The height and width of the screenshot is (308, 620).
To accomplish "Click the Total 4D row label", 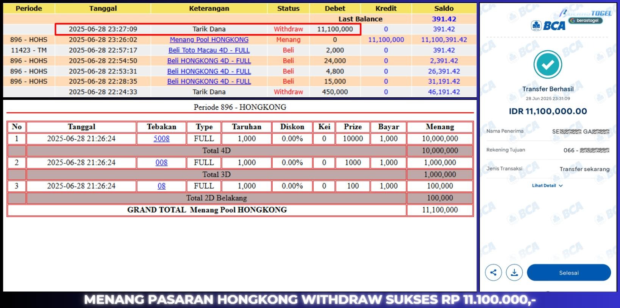I will 216,151.
